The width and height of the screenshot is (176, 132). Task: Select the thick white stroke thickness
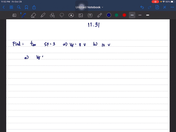(x=148, y=15)
